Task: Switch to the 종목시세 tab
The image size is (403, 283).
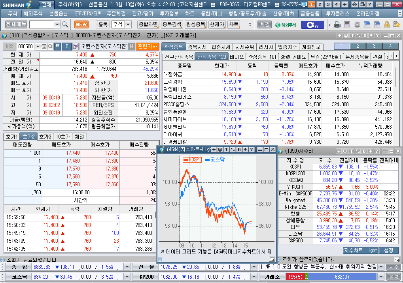Action: tap(197, 47)
